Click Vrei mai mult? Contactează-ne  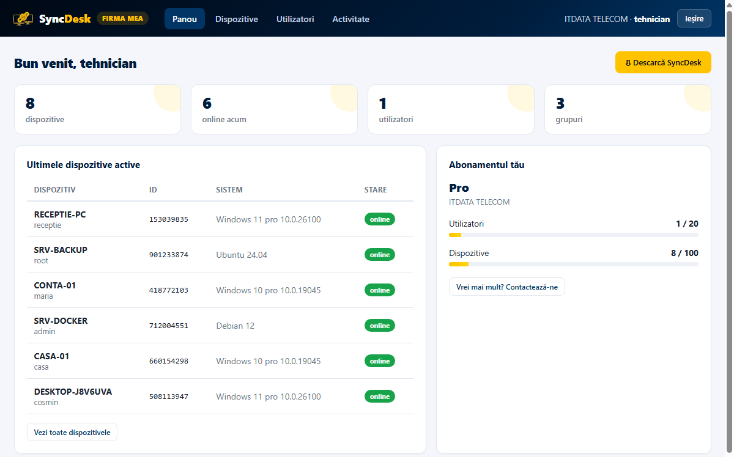[507, 287]
